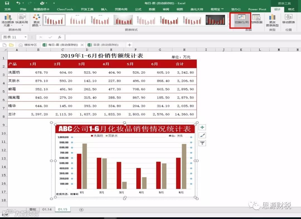Open the View (视图) tab
301x219 pixels.
click(x=180, y=9)
